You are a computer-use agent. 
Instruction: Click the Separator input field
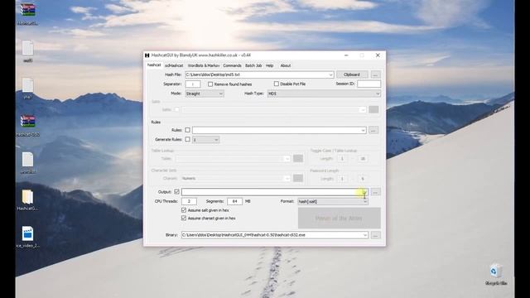point(193,84)
